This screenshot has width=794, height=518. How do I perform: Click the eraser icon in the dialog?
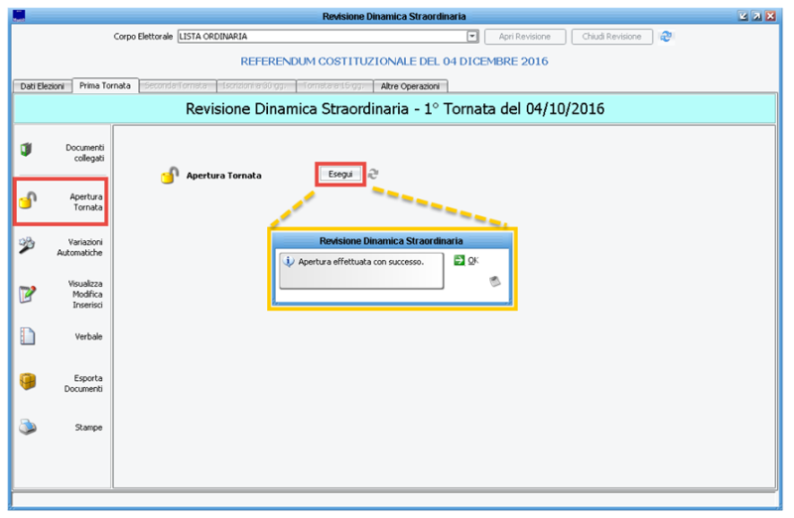coord(494,281)
